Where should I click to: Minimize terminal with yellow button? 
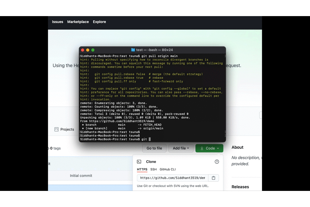pos(88,50)
